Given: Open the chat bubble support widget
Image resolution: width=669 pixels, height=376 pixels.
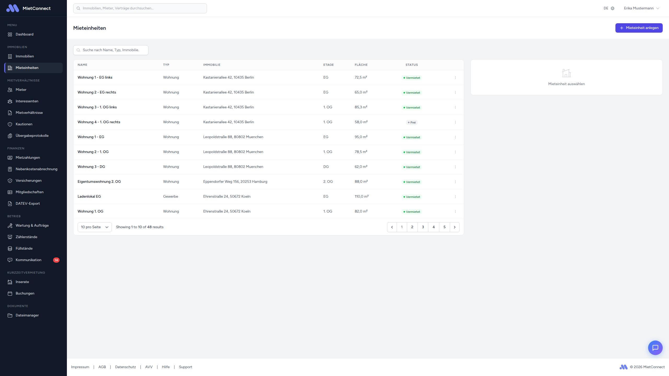Looking at the screenshot, I should point(655,348).
